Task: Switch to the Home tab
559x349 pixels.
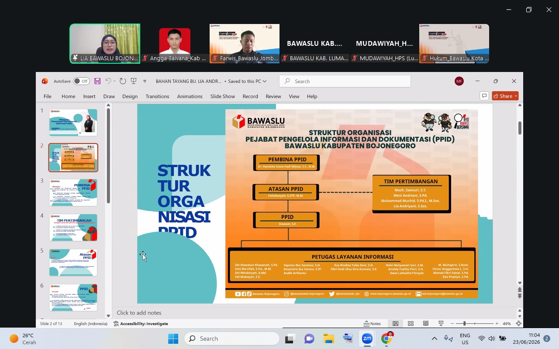Action: 68,96
